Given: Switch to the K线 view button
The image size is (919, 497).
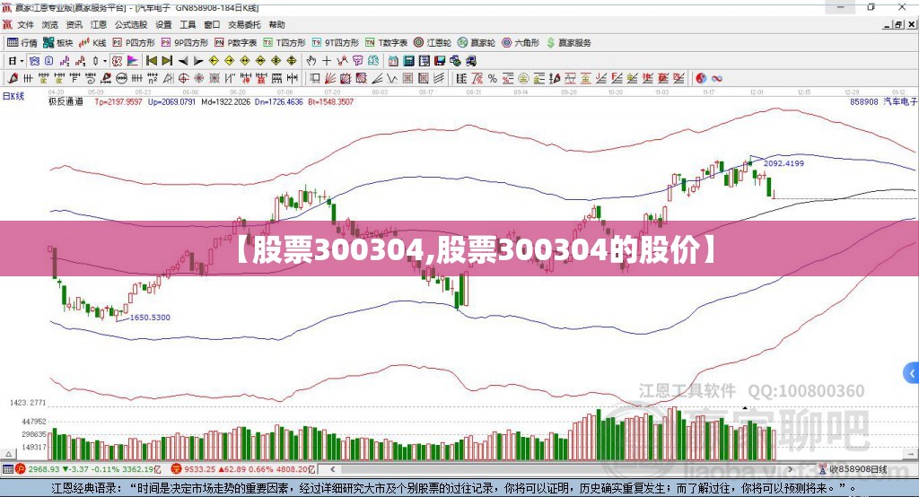Looking at the screenshot, I should [x=92, y=43].
